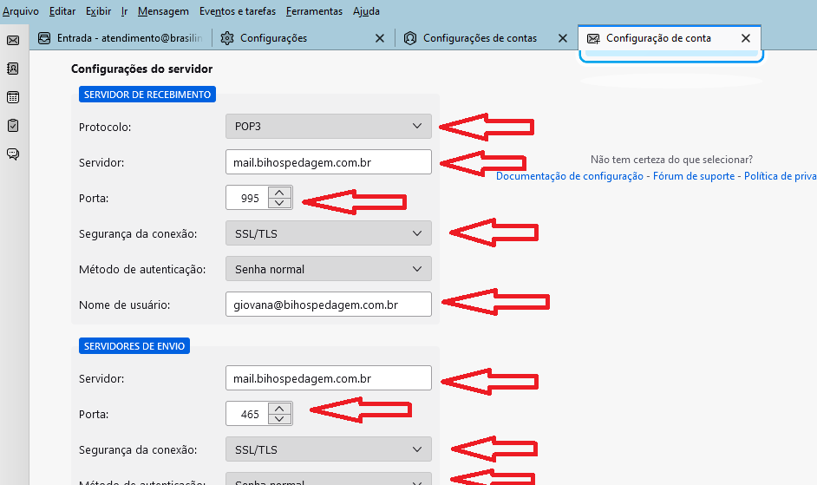Screen dimensions: 817x485
Task: Increase the incoming port 995 value
Action: click(280, 193)
